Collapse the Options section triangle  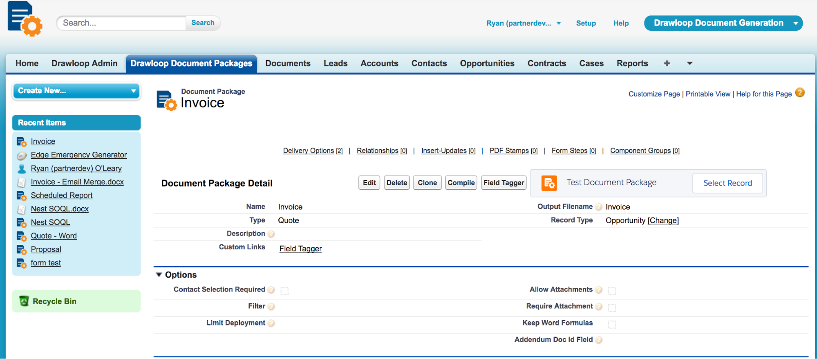point(159,275)
